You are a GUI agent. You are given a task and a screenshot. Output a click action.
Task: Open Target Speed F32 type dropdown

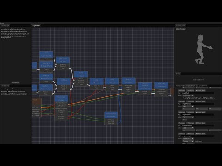(188, 117)
